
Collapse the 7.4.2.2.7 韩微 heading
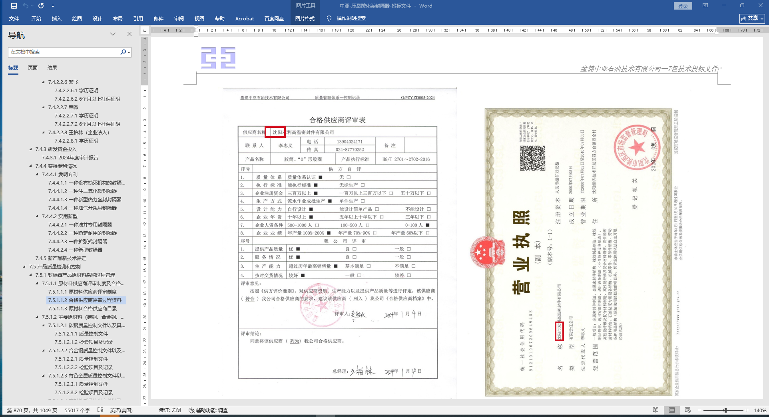coord(44,107)
